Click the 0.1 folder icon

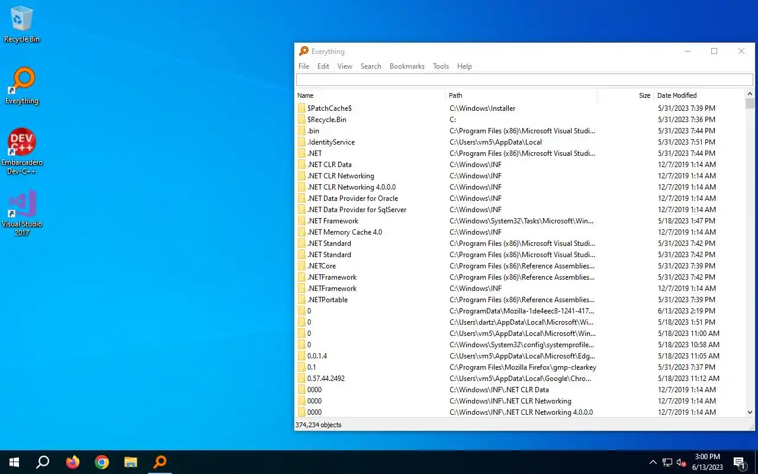tap(301, 367)
